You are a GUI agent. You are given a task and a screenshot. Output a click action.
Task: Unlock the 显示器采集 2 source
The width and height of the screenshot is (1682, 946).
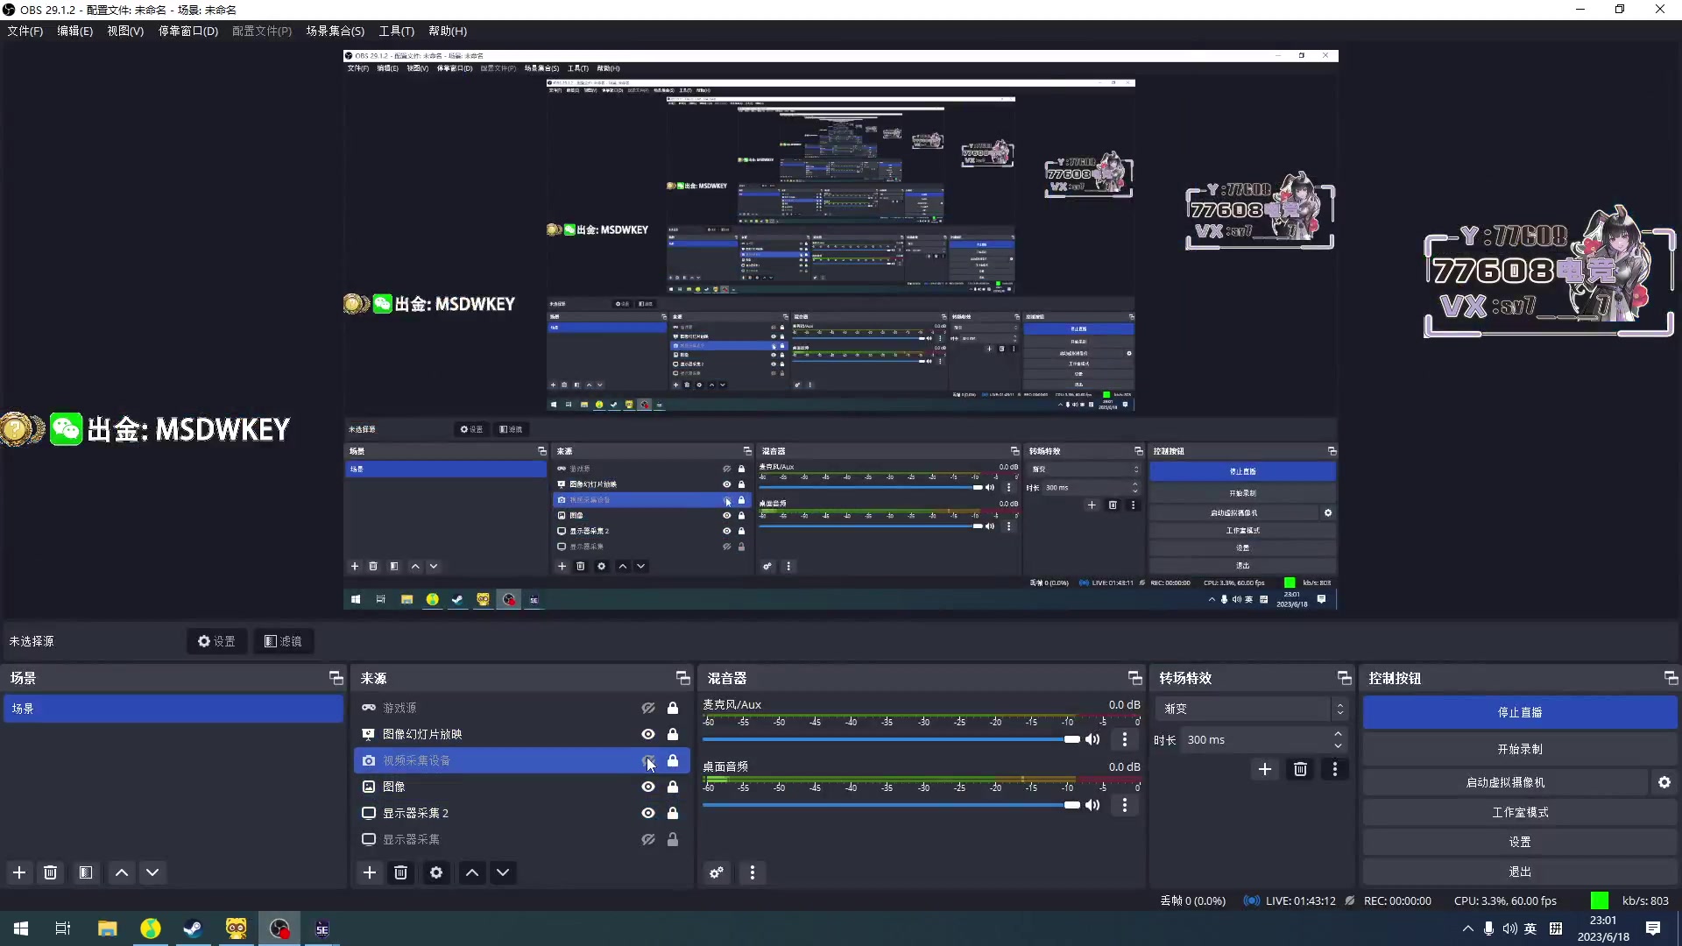coord(673,813)
